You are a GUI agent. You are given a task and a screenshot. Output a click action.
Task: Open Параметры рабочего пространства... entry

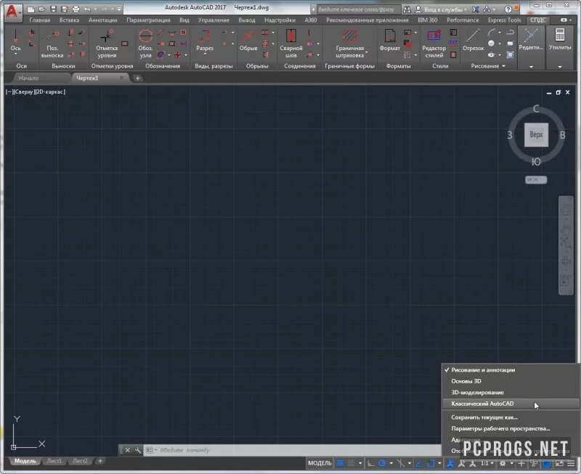click(x=511, y=428)
